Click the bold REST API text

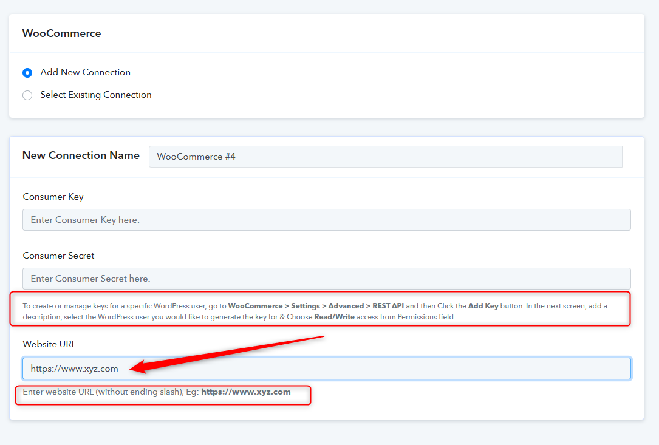[388, 306]
